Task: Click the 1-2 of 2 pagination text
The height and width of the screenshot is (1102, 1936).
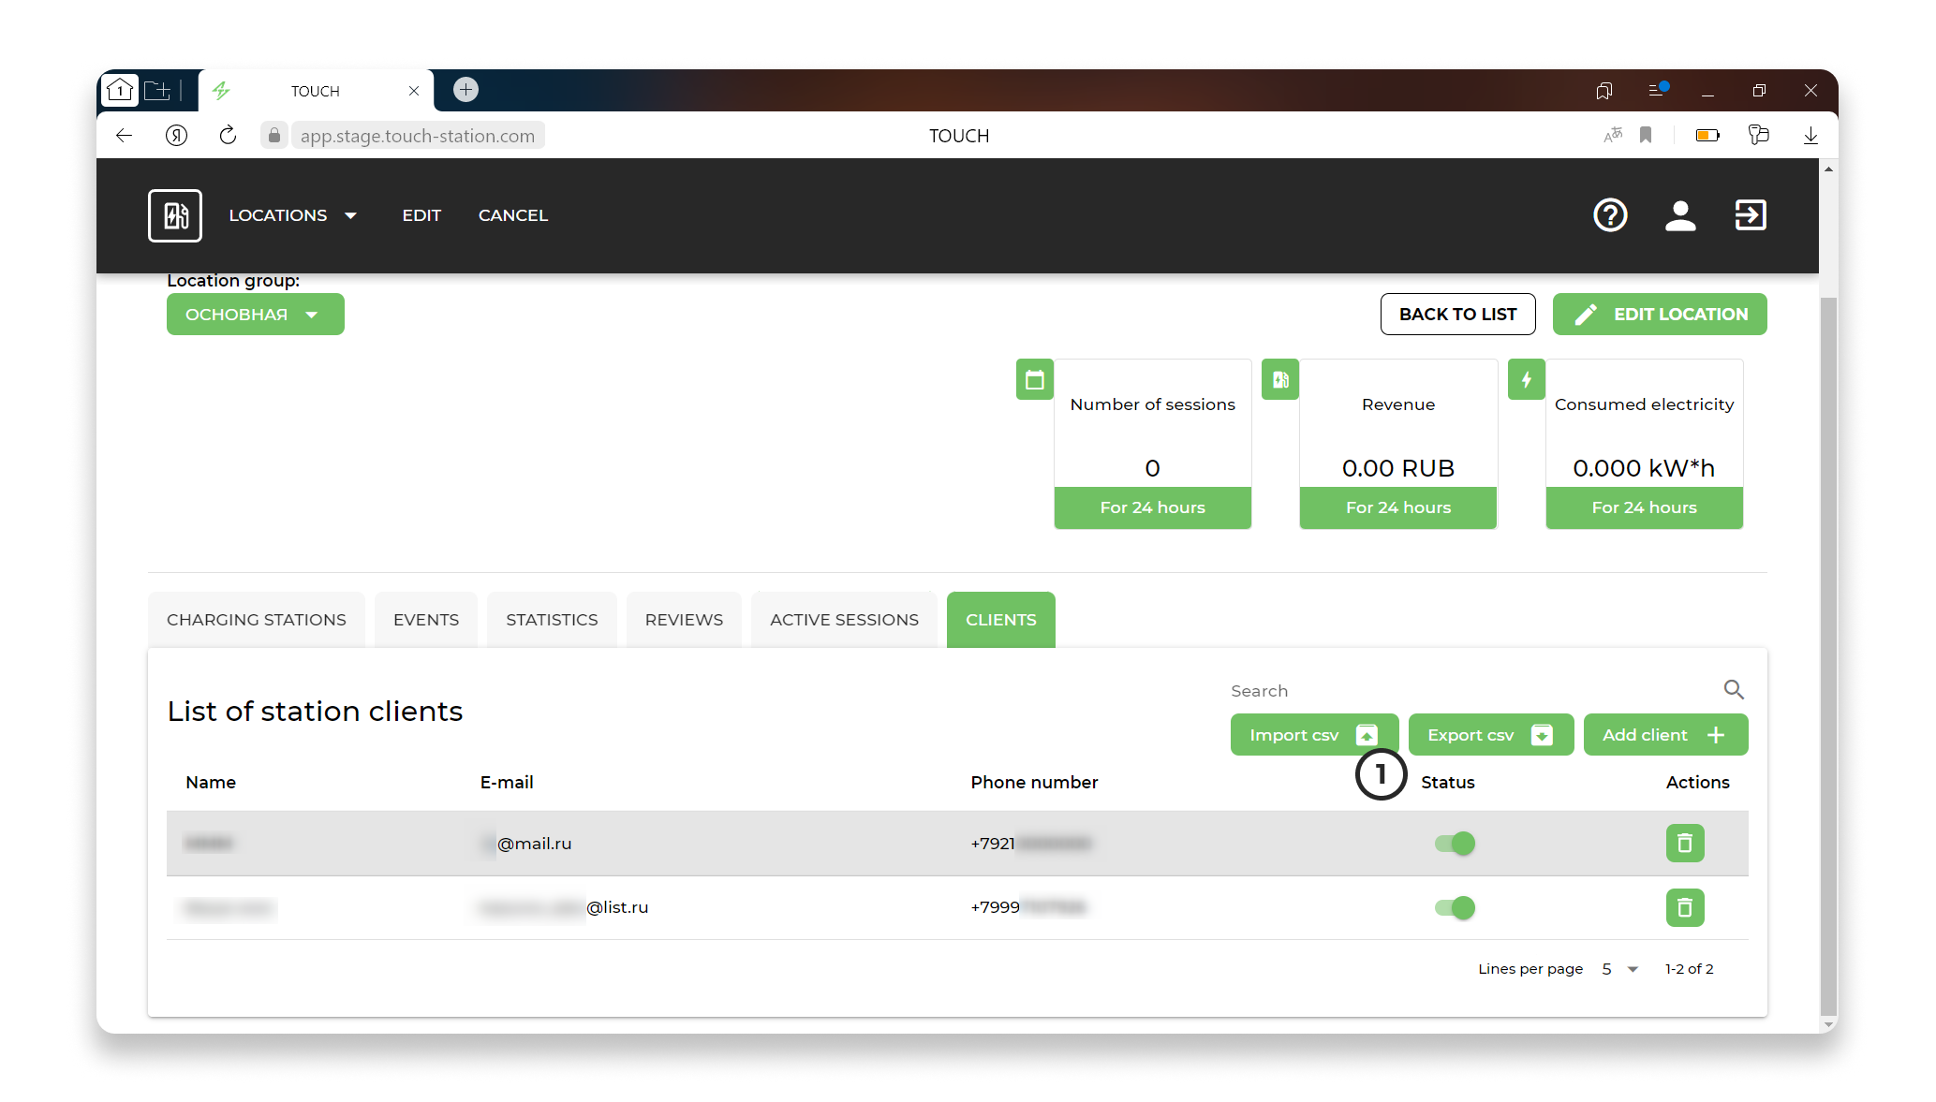Action: (x=1689, y=969)
